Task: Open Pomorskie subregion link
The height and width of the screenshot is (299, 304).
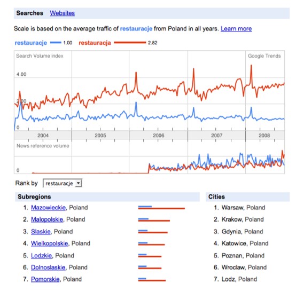Action: tap(45, 279)
